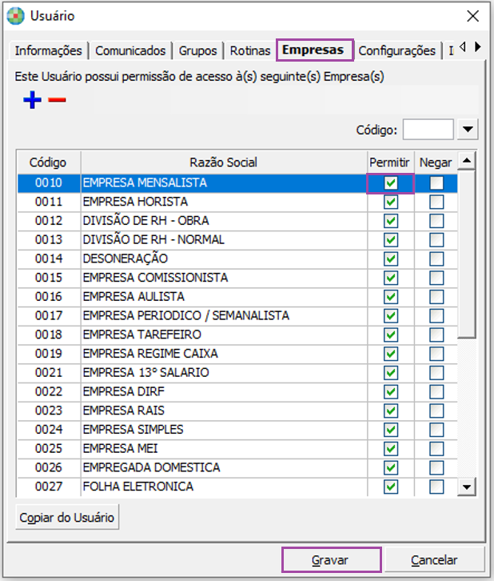Open the Informações tab
The image size is (494, 581).
coord(48,50)
